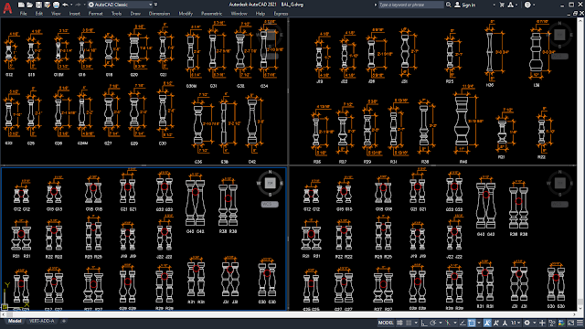Click the Customization hamburger icon in status bar
The width and height of the screenshot is (585, 329).
click(580, 323)
